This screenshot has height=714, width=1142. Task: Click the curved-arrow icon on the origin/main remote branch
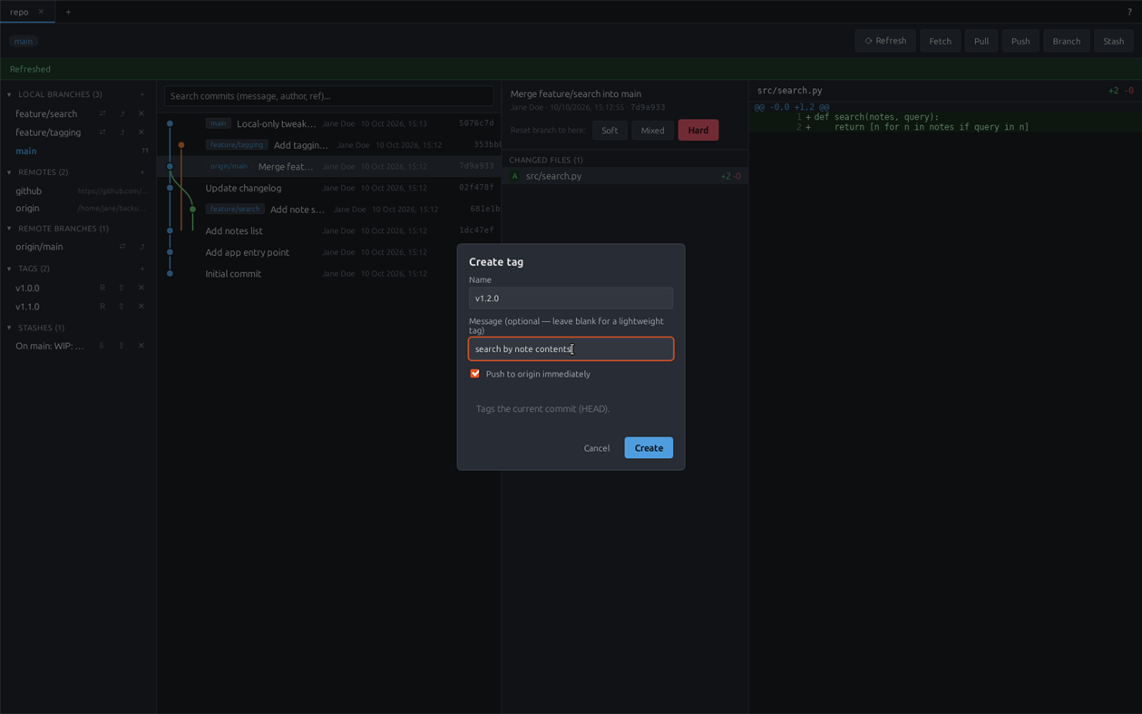(x=142, y=247)
